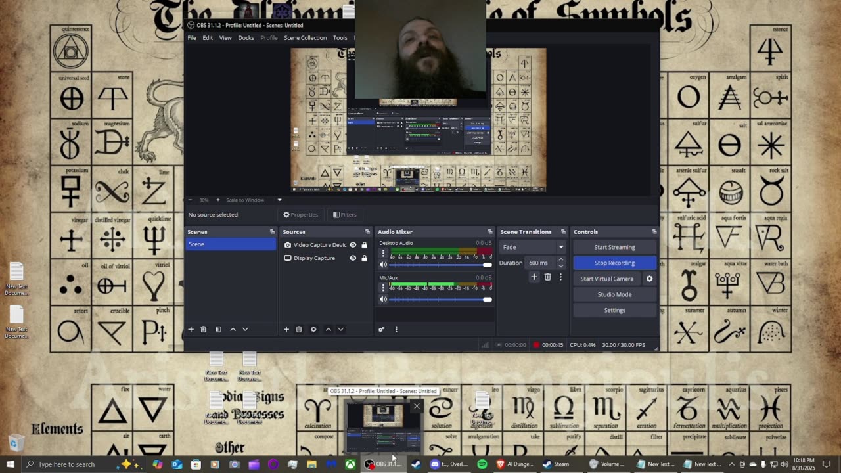Unlock the Display Capture source
The width and height of the screenshot is (841, 473).
pyautogui.click(x=364, y=258)
